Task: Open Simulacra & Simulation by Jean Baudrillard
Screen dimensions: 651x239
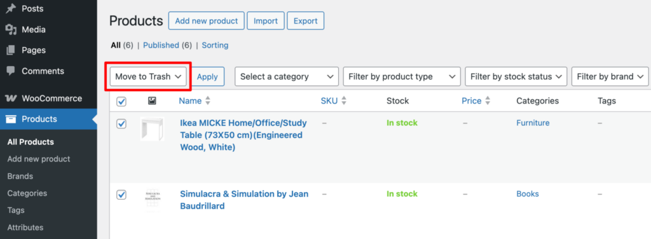Action: [244, 200]
